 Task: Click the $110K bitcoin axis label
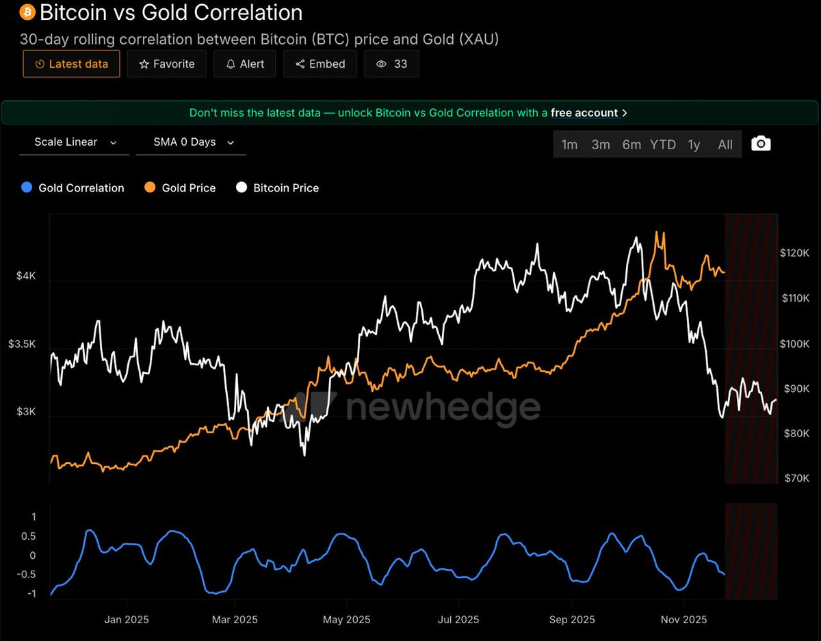pyautogui.click(x=794, y=298)
